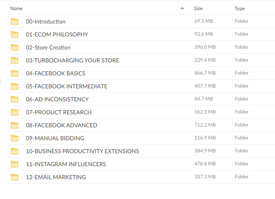
Task: Select folder icon of 06-AD INCONSISTENCY
Action: [15, 99]
